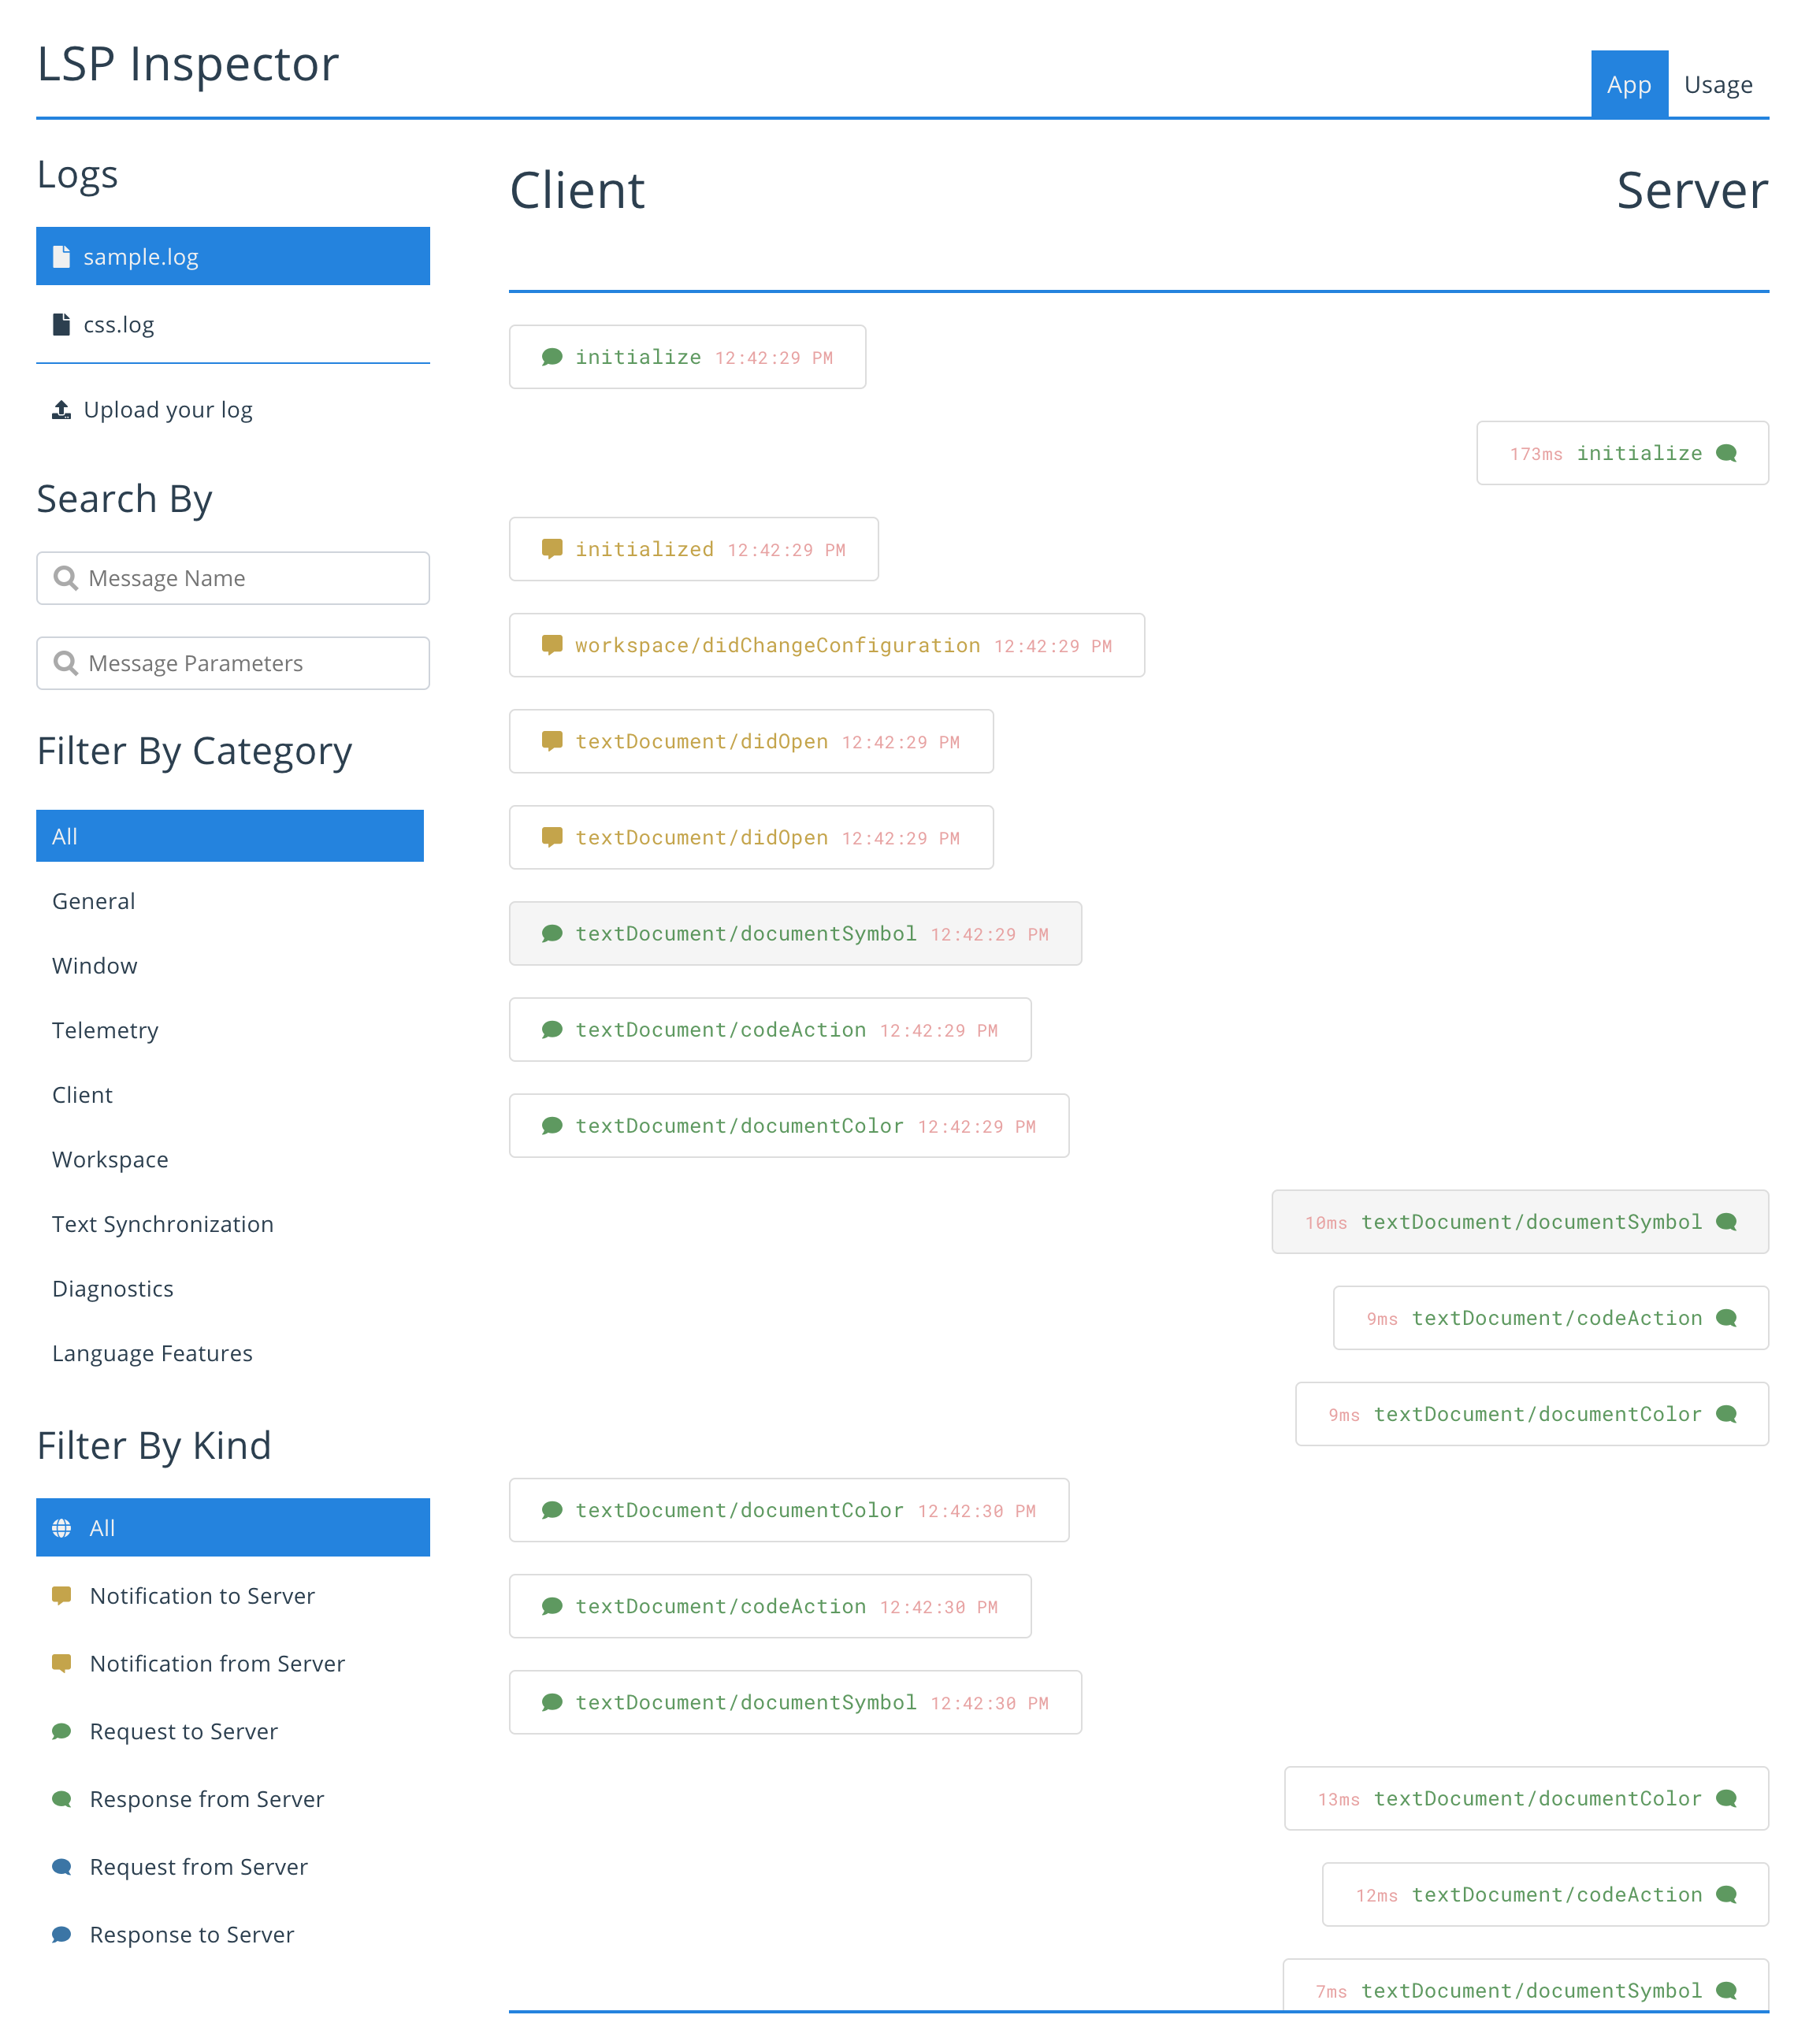Viewport: 1820px width, 2026px height.
Task: Click the green bubble icon on the client initialize message
Action: click(551, 357)
